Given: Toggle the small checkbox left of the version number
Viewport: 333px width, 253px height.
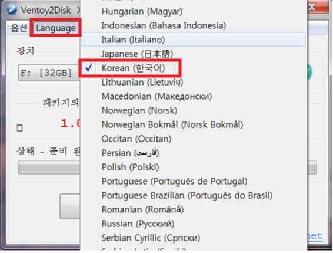Looking at the screenshot, I should (20, 128).
